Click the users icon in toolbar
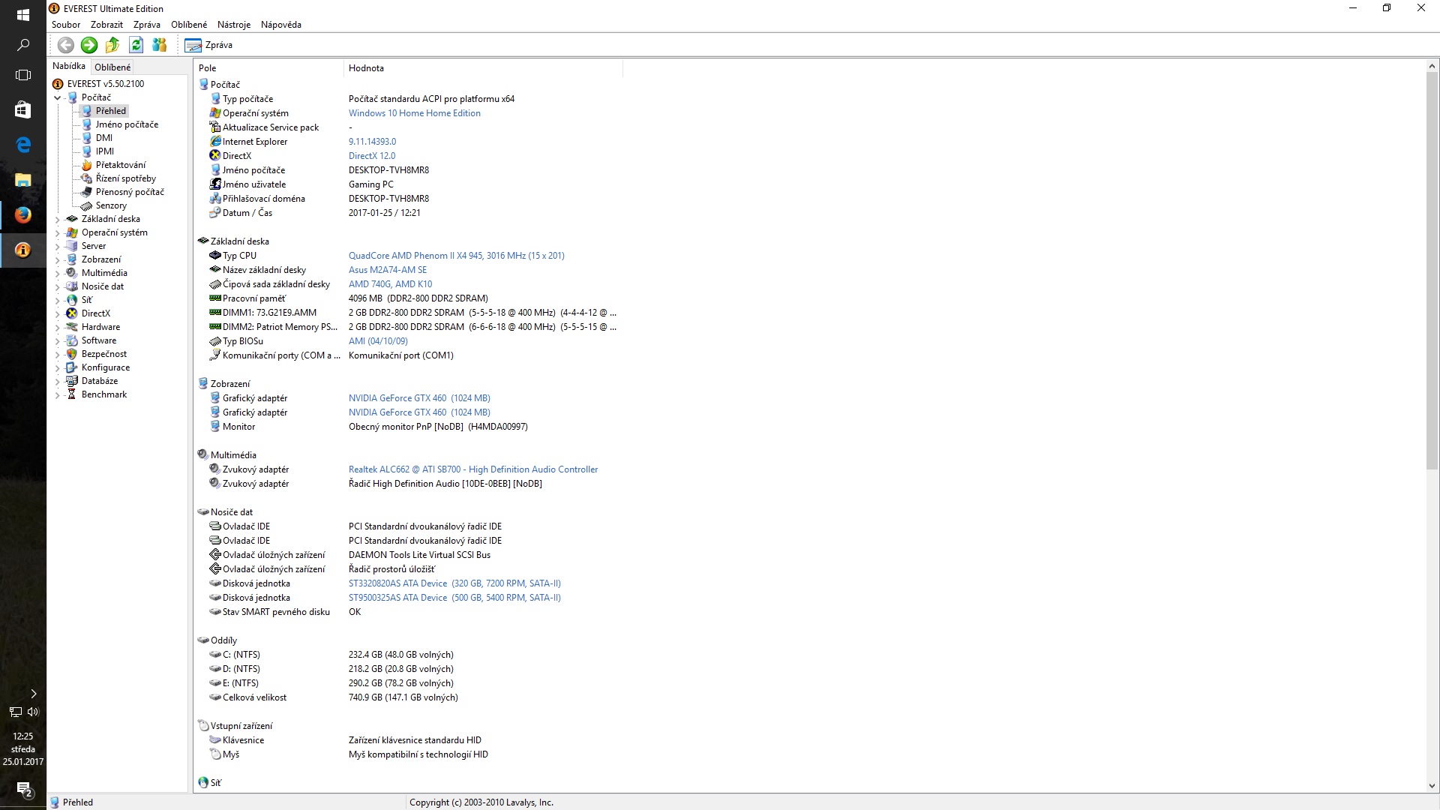The width and height of the screenshot is (1440, 810). [159, 45]
